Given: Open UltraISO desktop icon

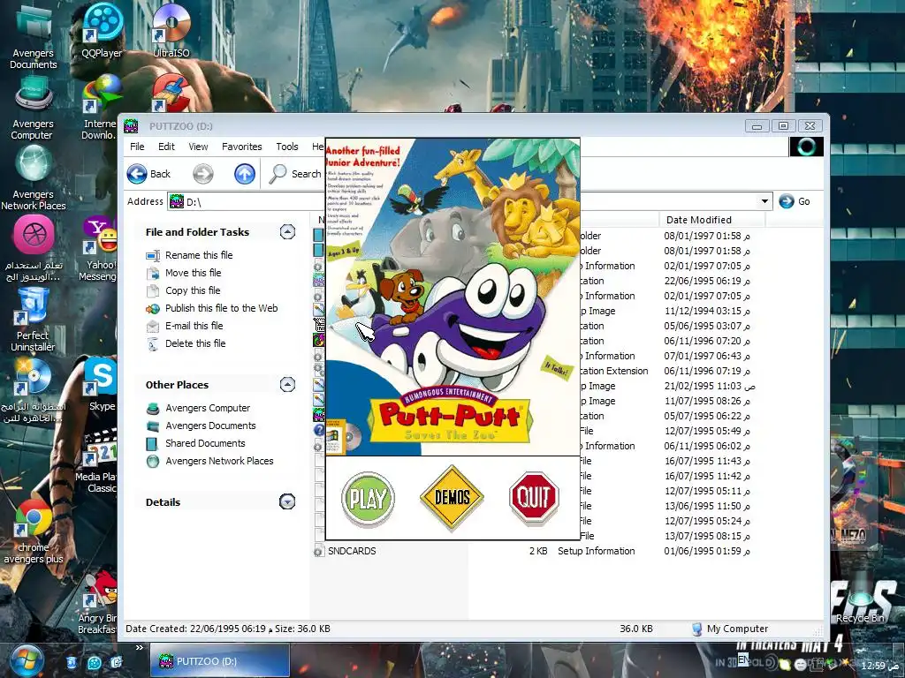Looking at the screenshot, I should [171, 30].
